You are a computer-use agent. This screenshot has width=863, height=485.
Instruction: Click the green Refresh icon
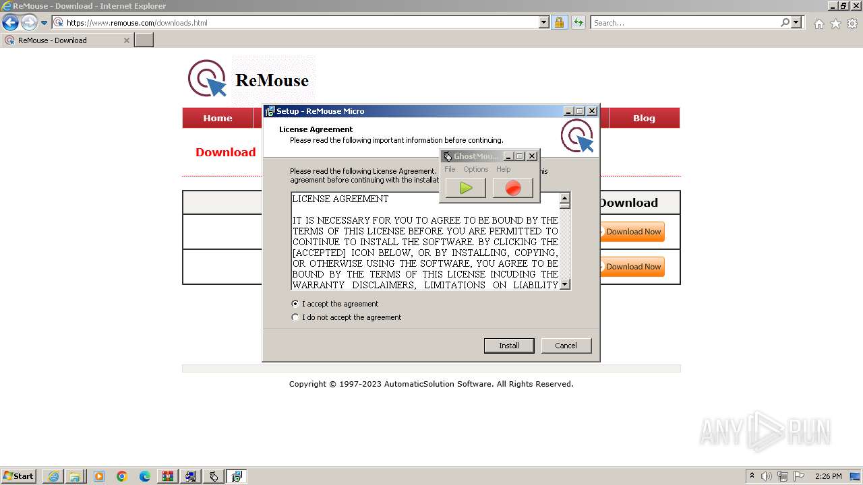tap(578, 23)
